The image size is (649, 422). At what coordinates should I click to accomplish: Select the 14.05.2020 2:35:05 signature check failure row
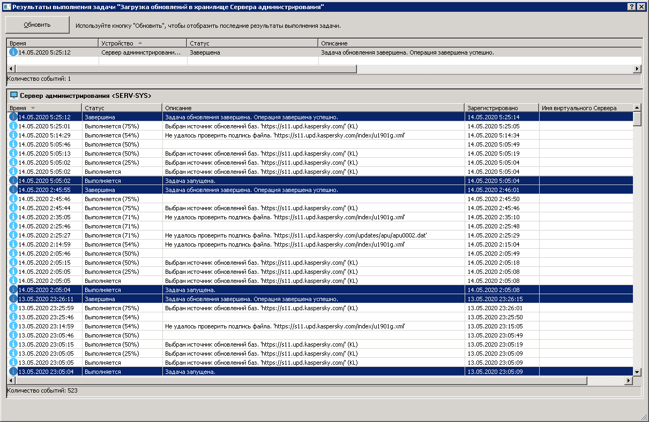[x=284, y=217]
